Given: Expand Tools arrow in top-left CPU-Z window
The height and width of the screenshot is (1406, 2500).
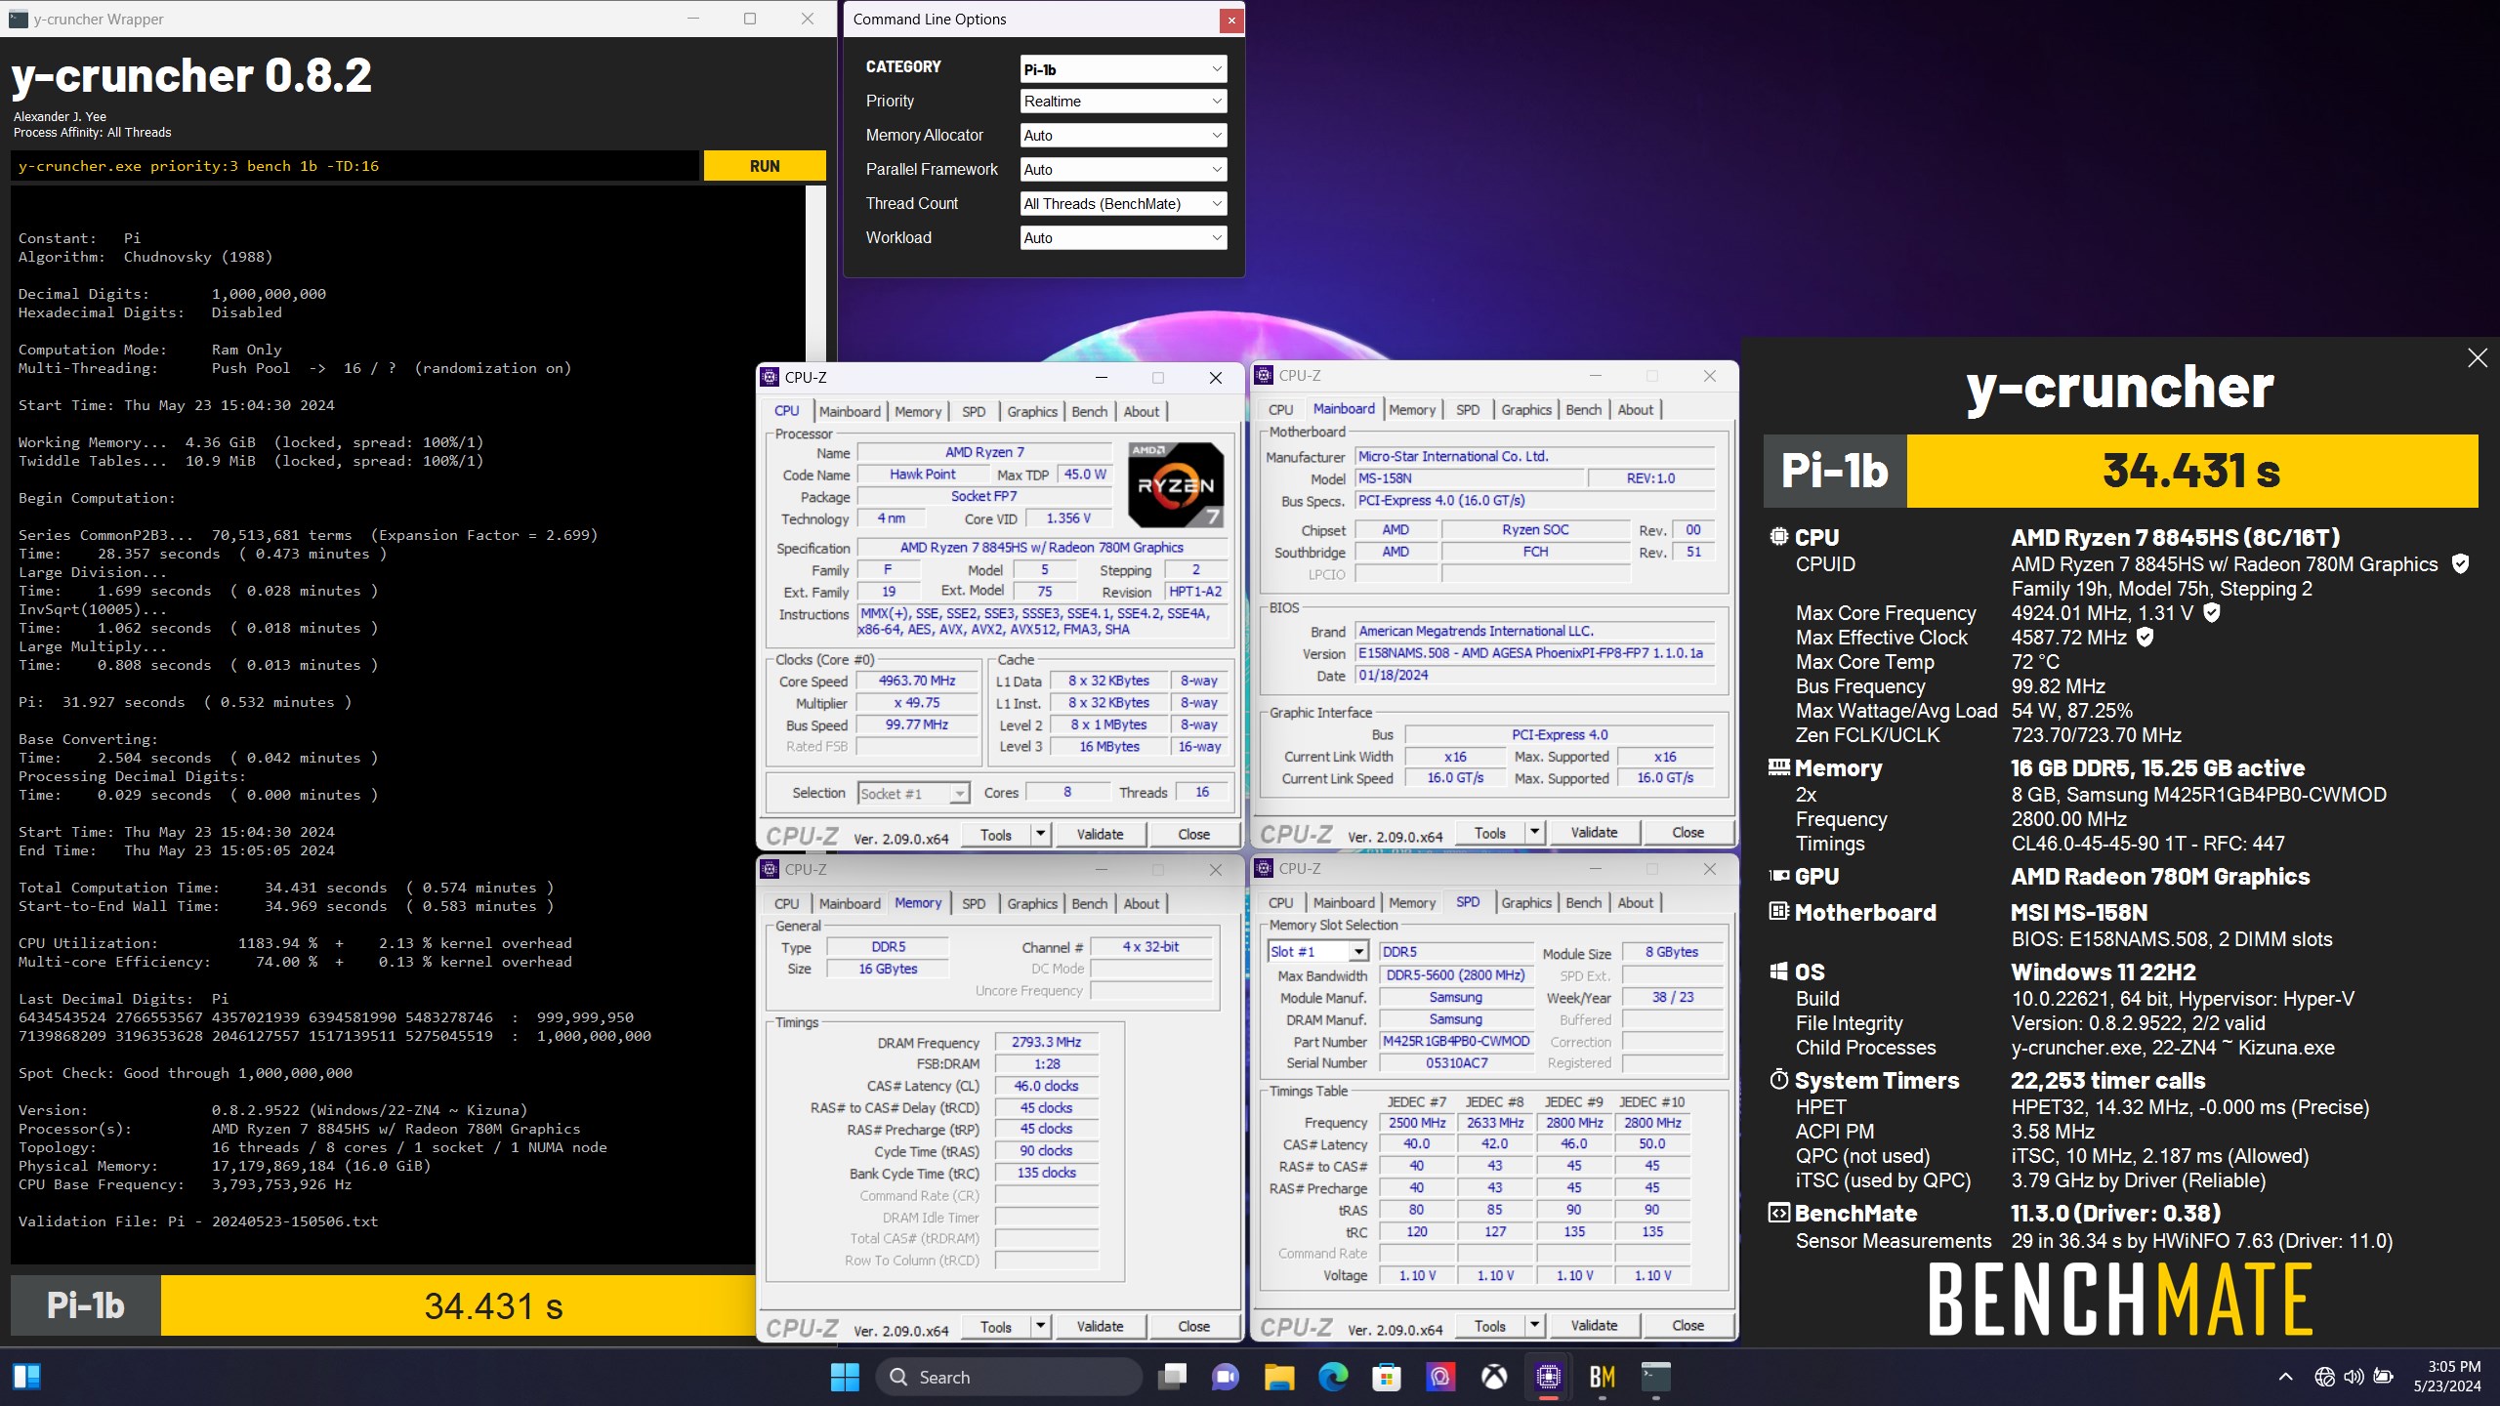Looking at the screenshot, I should 1041,835.
